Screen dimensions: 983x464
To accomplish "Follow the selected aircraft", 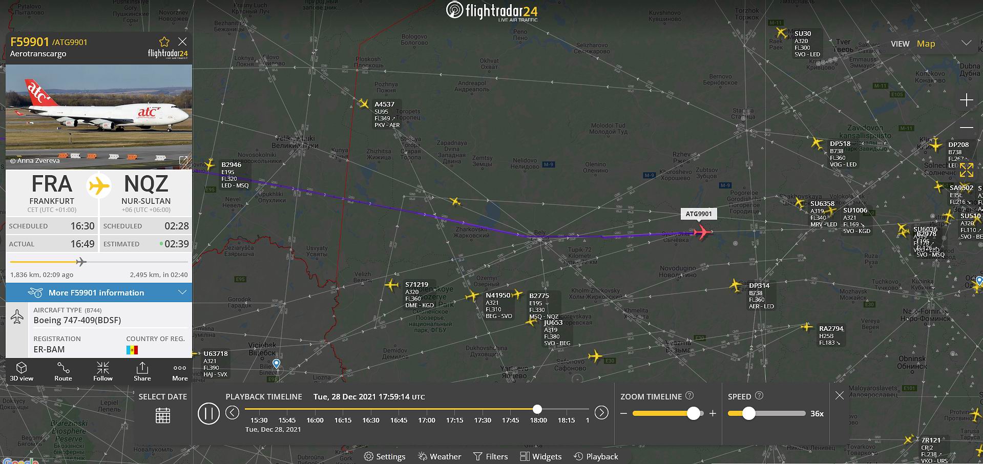I will tap(102, 371).
